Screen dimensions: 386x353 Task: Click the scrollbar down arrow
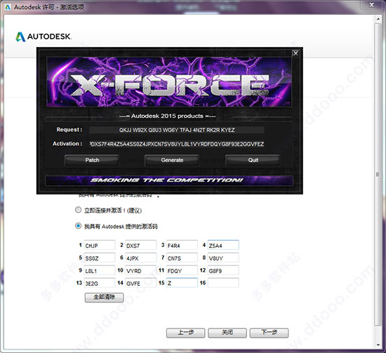[x=378, y=345]
